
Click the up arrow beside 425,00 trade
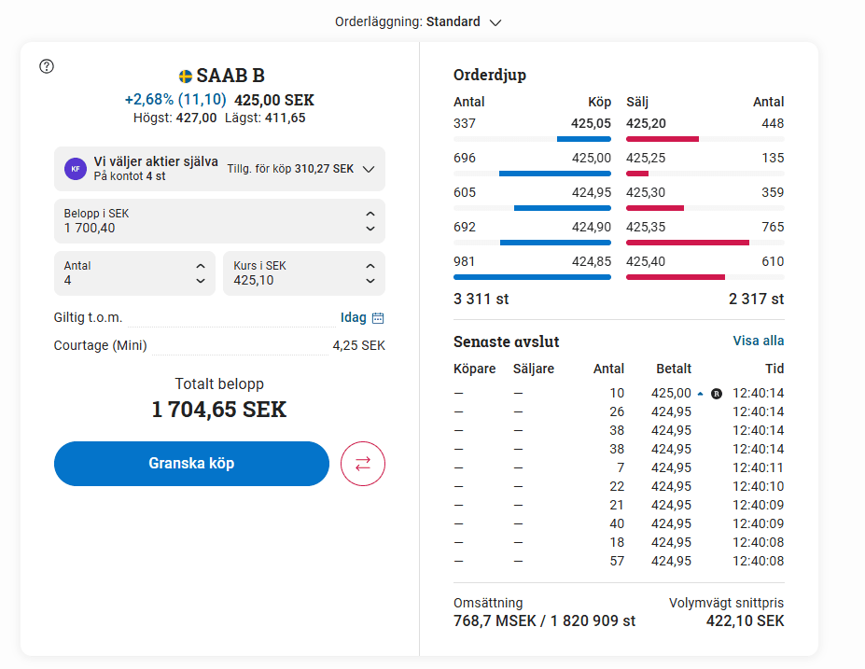(x=701, y=394)
